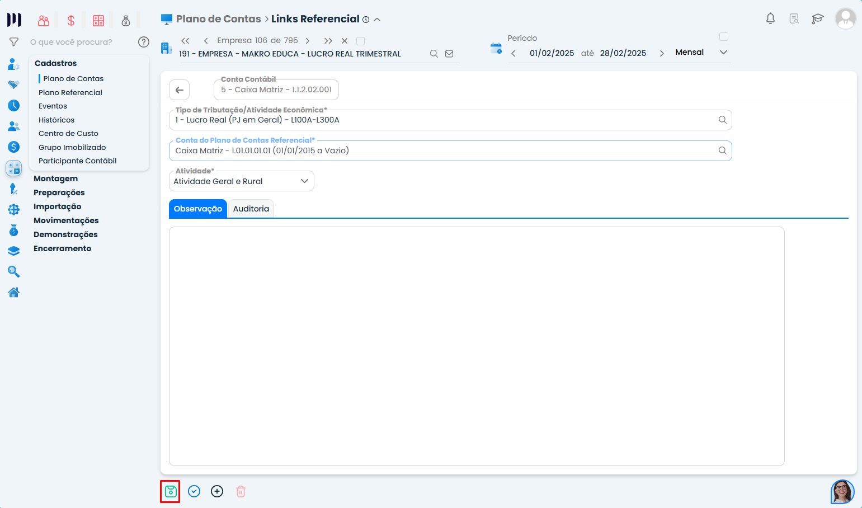Open Plano Referencial in Cadastros menu
The width and height of the screenshot is (862, 508).
(70, 92)
